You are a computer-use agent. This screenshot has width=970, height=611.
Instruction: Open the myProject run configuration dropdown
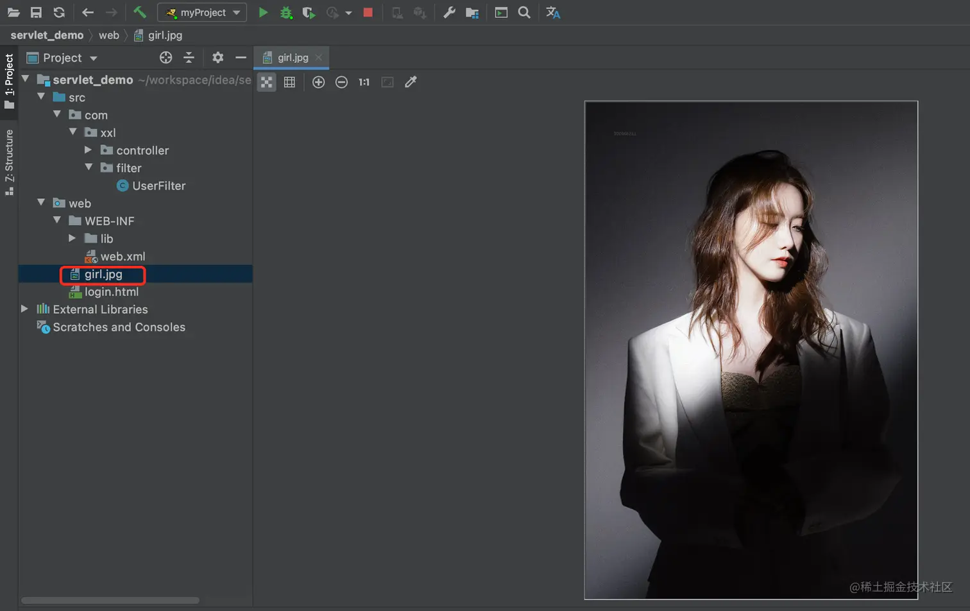202,12
